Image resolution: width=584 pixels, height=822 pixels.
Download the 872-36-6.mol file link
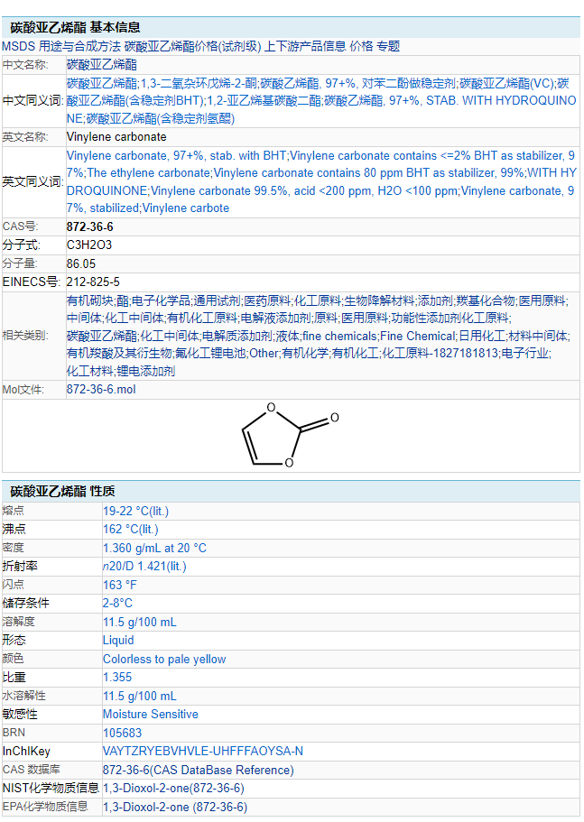pos(101,390)
